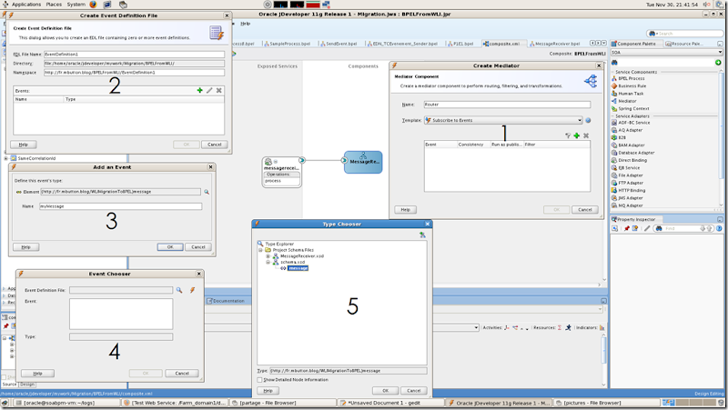Cancel the Create Event Definition File dialog
The width and height of the screenshot is (728, 410).
(215, 145)
